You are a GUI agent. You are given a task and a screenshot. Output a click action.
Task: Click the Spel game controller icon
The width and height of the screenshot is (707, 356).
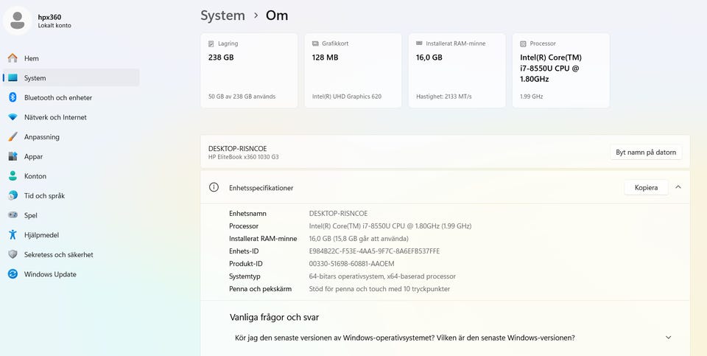pos(13,215)
